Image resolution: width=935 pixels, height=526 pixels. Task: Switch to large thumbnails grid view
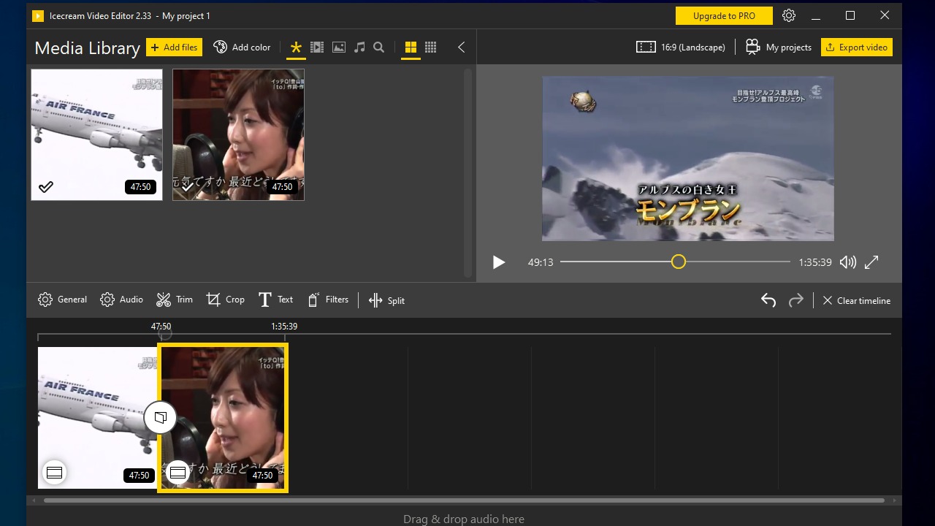click(411, 47)
